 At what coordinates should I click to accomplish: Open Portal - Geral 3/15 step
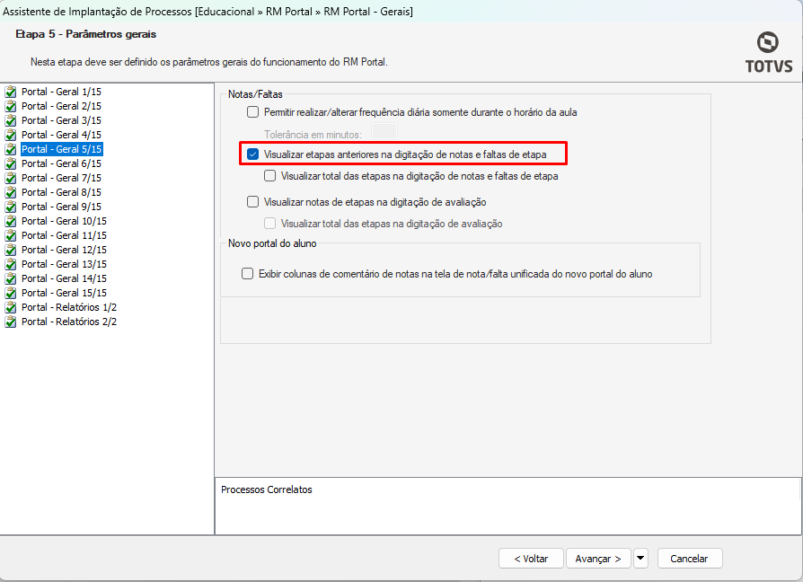pyautogui.click(x=61, y=120)
